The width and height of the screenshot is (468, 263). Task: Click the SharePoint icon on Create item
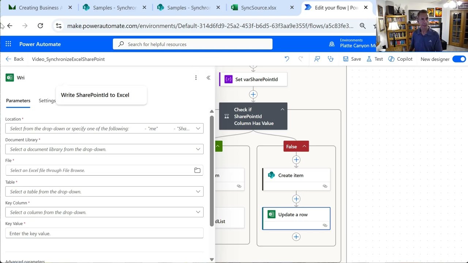pos(271,175)
